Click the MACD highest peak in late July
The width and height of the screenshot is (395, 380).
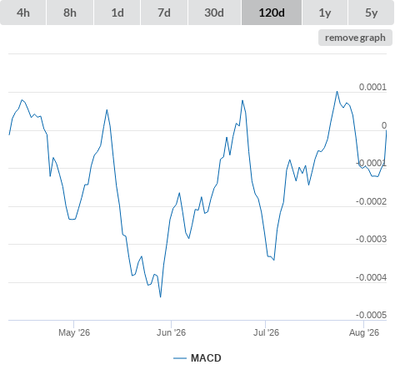point(337,91)
